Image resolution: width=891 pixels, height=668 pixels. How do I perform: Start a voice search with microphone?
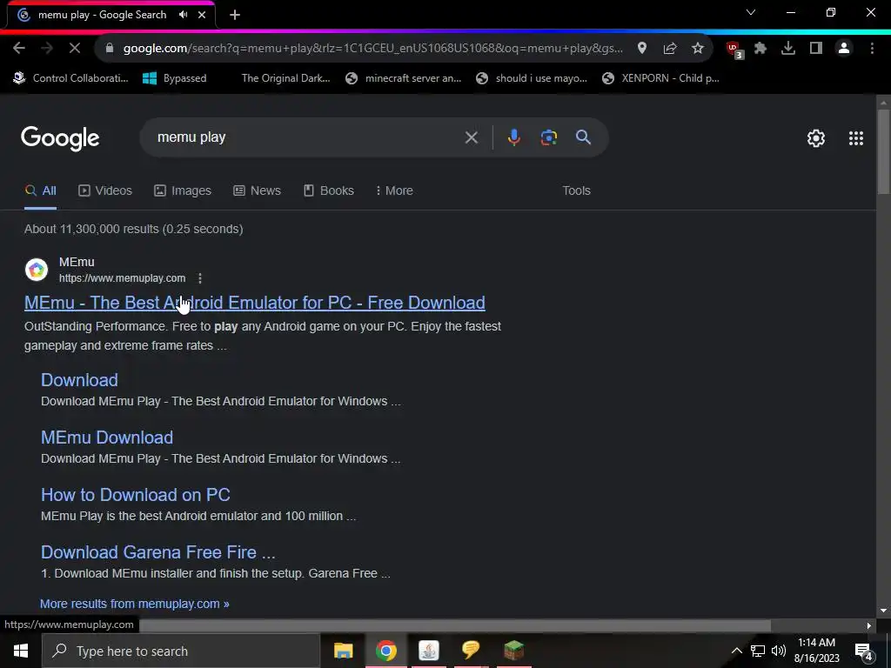point(513,137)
